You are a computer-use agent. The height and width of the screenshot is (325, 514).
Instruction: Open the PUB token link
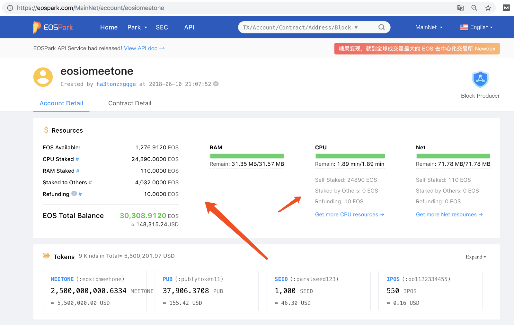pos(168,279)
